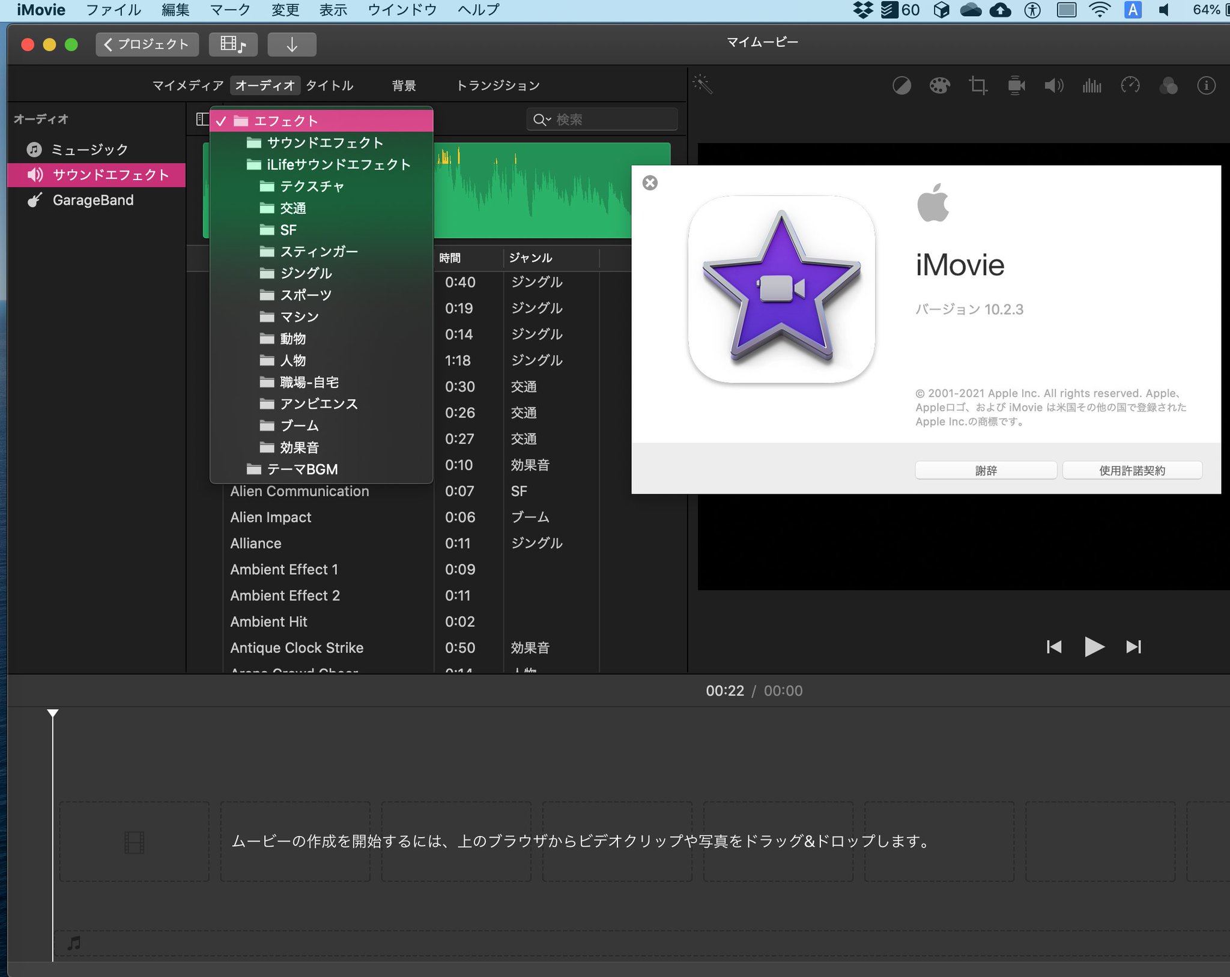Open the 変更 menu

[x=285, y=10]
